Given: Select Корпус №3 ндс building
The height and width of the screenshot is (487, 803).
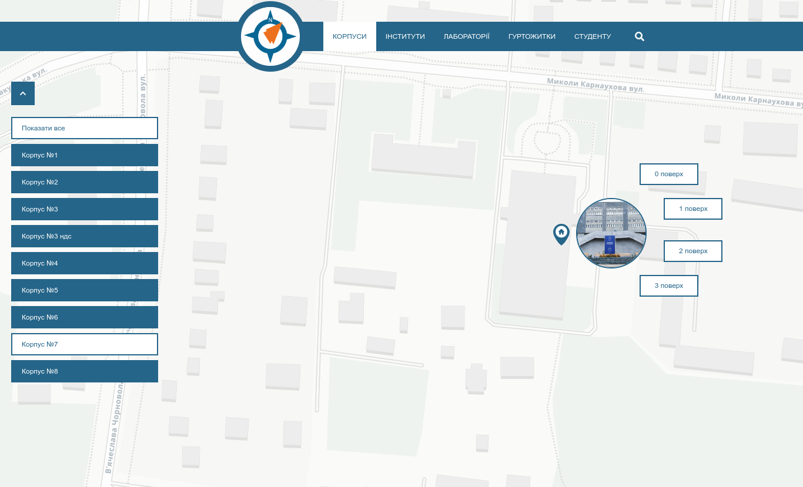Looking at the screenshot, I should (85, 236).
